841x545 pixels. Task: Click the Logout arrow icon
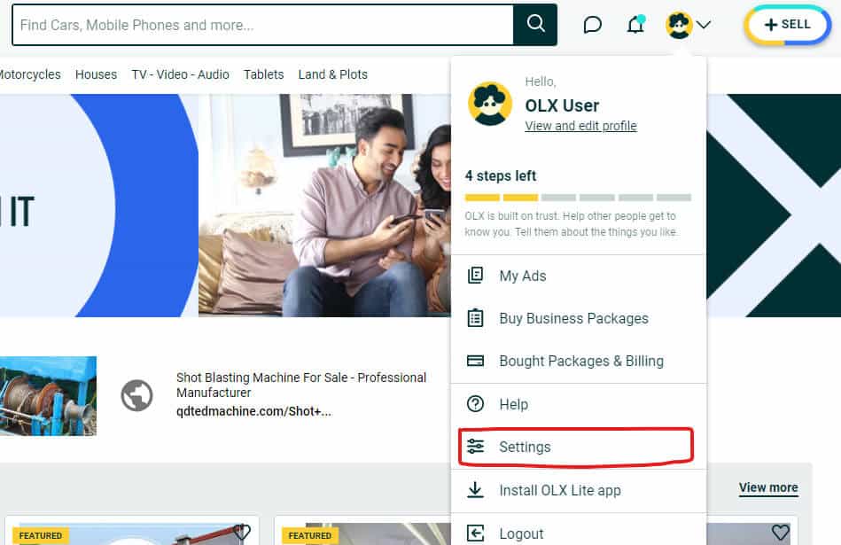click(475, 533)
